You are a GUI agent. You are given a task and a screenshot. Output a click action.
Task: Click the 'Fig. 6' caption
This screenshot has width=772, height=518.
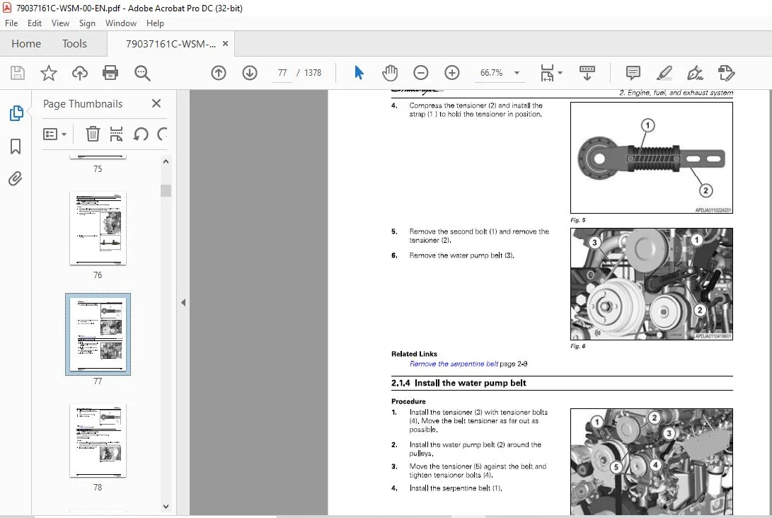[578, 346]
